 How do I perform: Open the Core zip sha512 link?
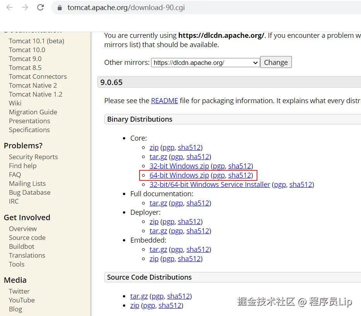pos(189,148)
